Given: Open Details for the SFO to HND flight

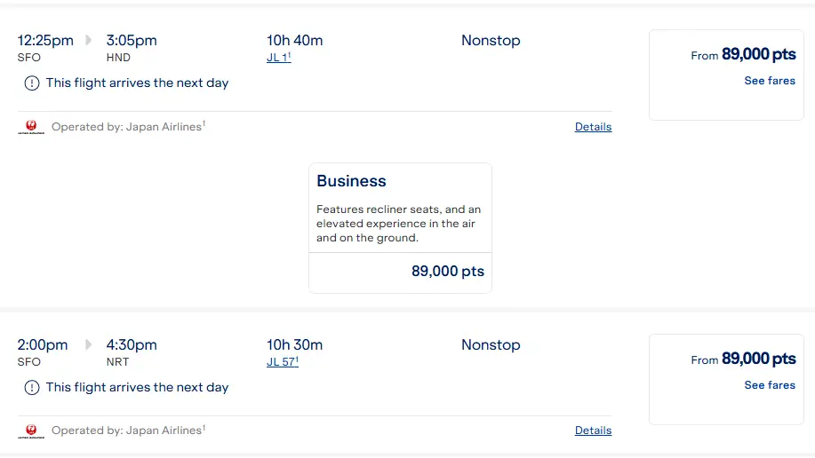Looking at the screenshot, I should [593, 127].
